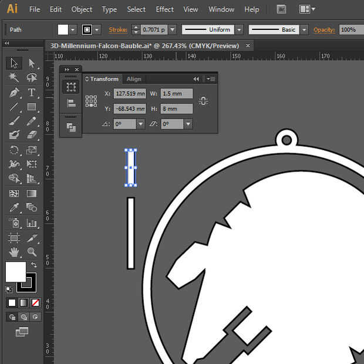Viewport: 364px width, 364px height.
Task: Expand the Uniform stroke profile dropdown
Action: tap(240, 30)
